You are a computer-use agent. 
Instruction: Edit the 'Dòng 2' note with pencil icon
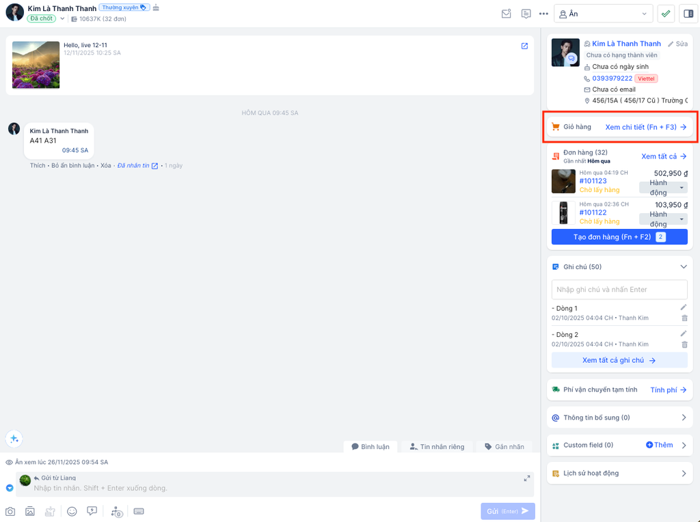tap(684, 333)
